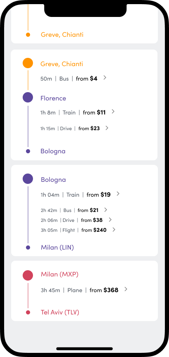Expand the Flight from $240 chevron
The height and width of the screenshot is (357, 169).
point(114,230)
